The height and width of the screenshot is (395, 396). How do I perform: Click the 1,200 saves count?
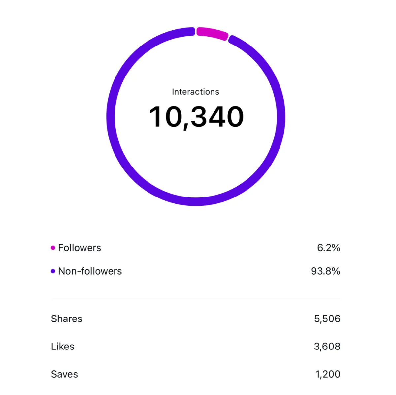(x=328, y=374)
